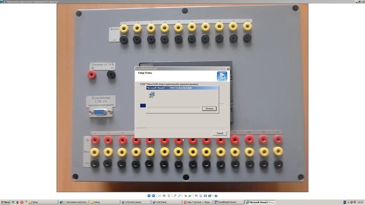Open the Help icon in viewer toolbar
Viewport: 365px width, 205px height.
(x=216, y=196)
